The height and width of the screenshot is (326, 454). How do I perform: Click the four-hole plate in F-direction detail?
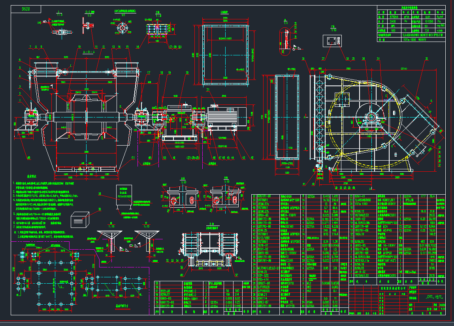pyautogui.click(x=332, y=41)
